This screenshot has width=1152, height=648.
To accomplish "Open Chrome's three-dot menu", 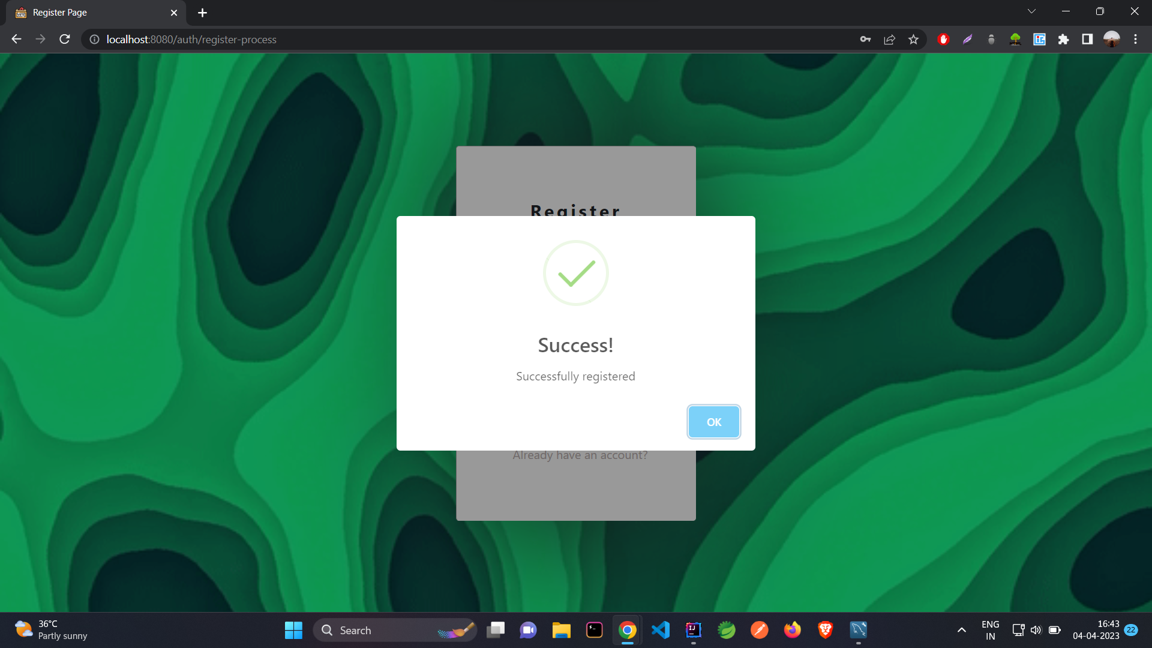I will [x=1135, y=40].
